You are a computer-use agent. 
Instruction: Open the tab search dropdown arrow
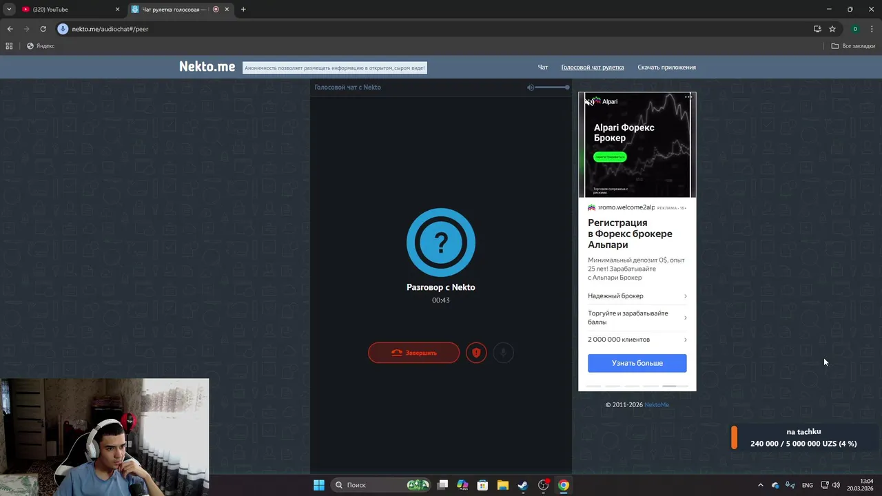[x=9, y=10]
